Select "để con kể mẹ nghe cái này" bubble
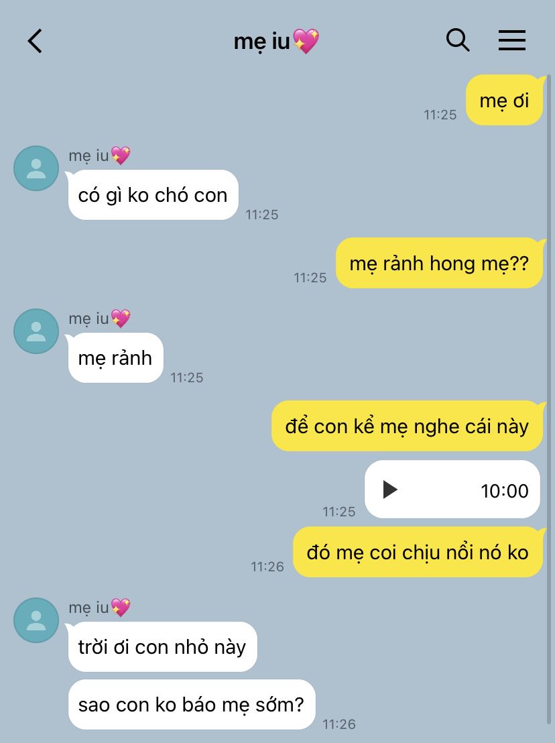 tap(407, 426)
